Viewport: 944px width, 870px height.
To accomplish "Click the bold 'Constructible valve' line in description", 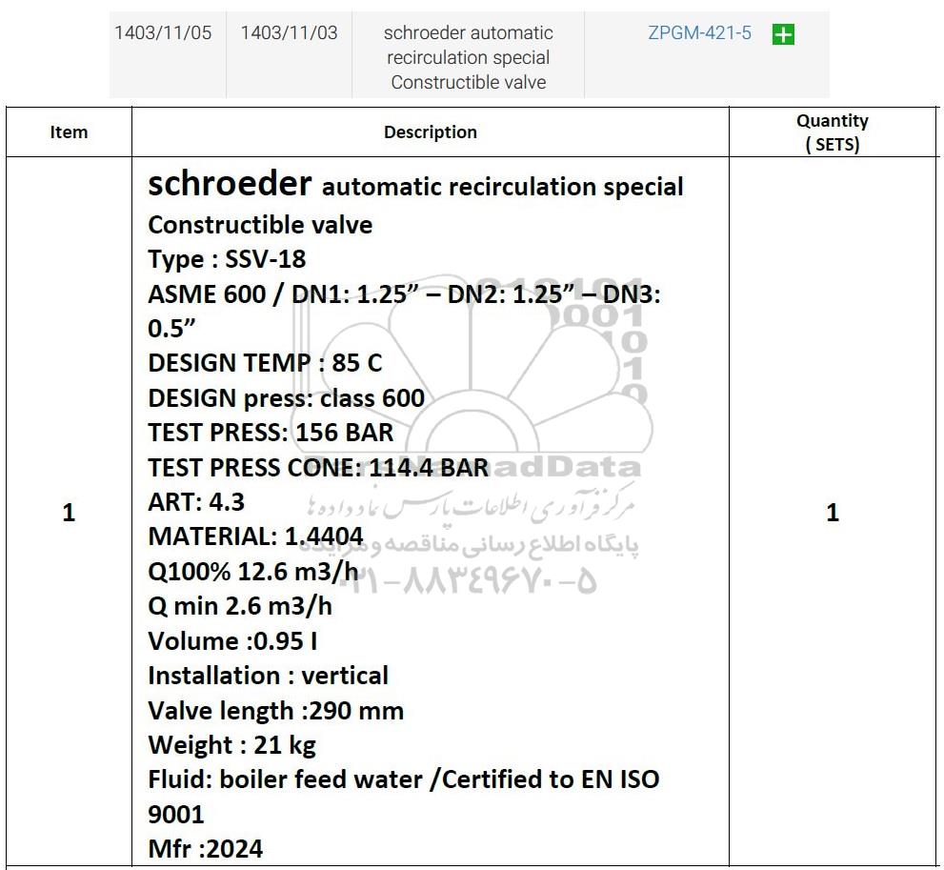I will [260, 225].
